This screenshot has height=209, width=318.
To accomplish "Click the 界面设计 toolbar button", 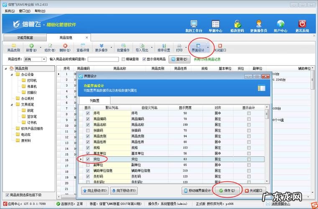I will pos(198,47).
